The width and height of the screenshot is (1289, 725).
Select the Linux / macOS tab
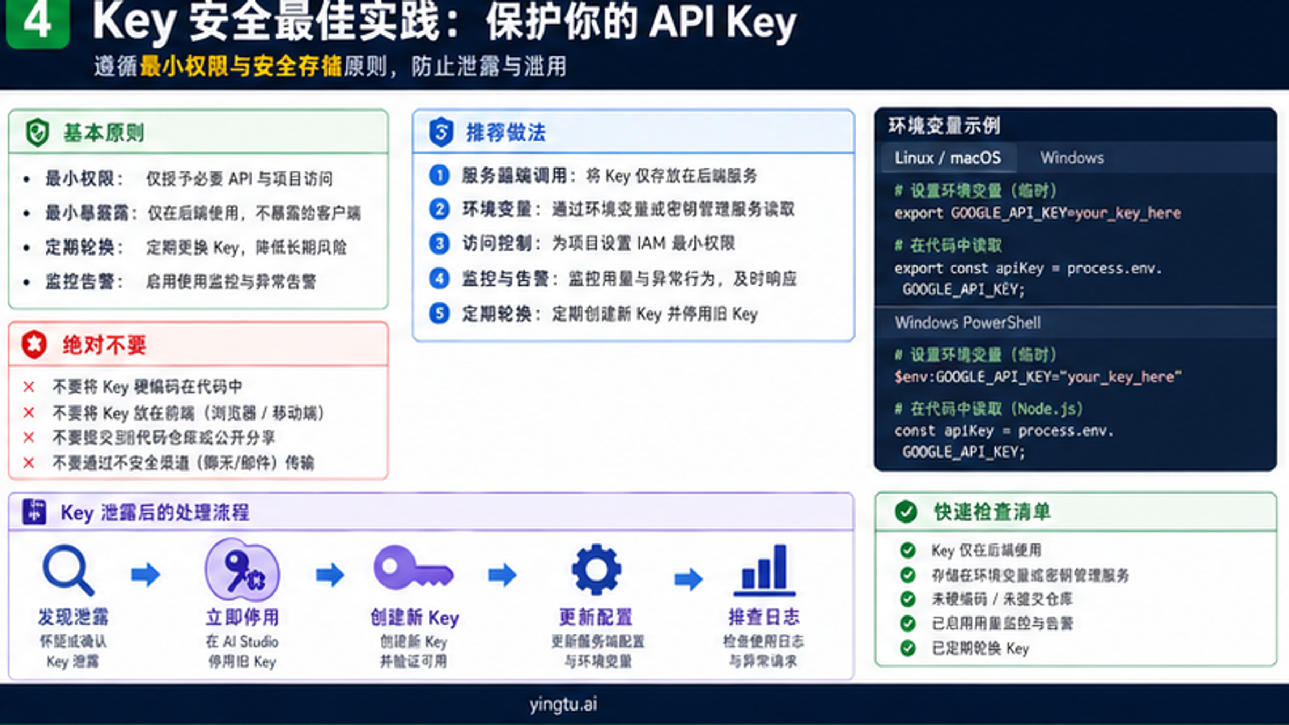pos(948,158)
